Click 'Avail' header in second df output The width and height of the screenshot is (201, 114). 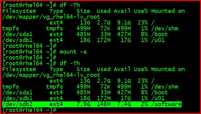[122, 69]
